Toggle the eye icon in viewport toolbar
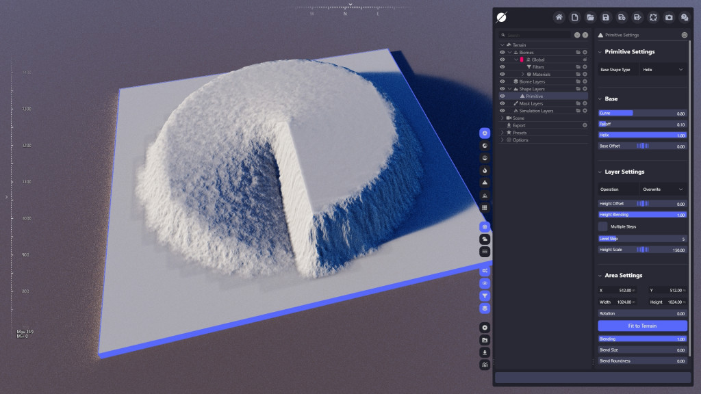The image size is (701, 394). 485,283
